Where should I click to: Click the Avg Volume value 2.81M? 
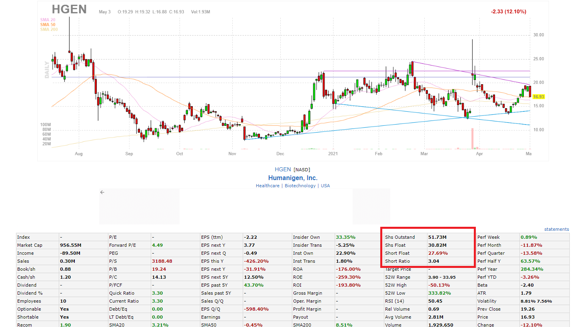coord(435,317)
